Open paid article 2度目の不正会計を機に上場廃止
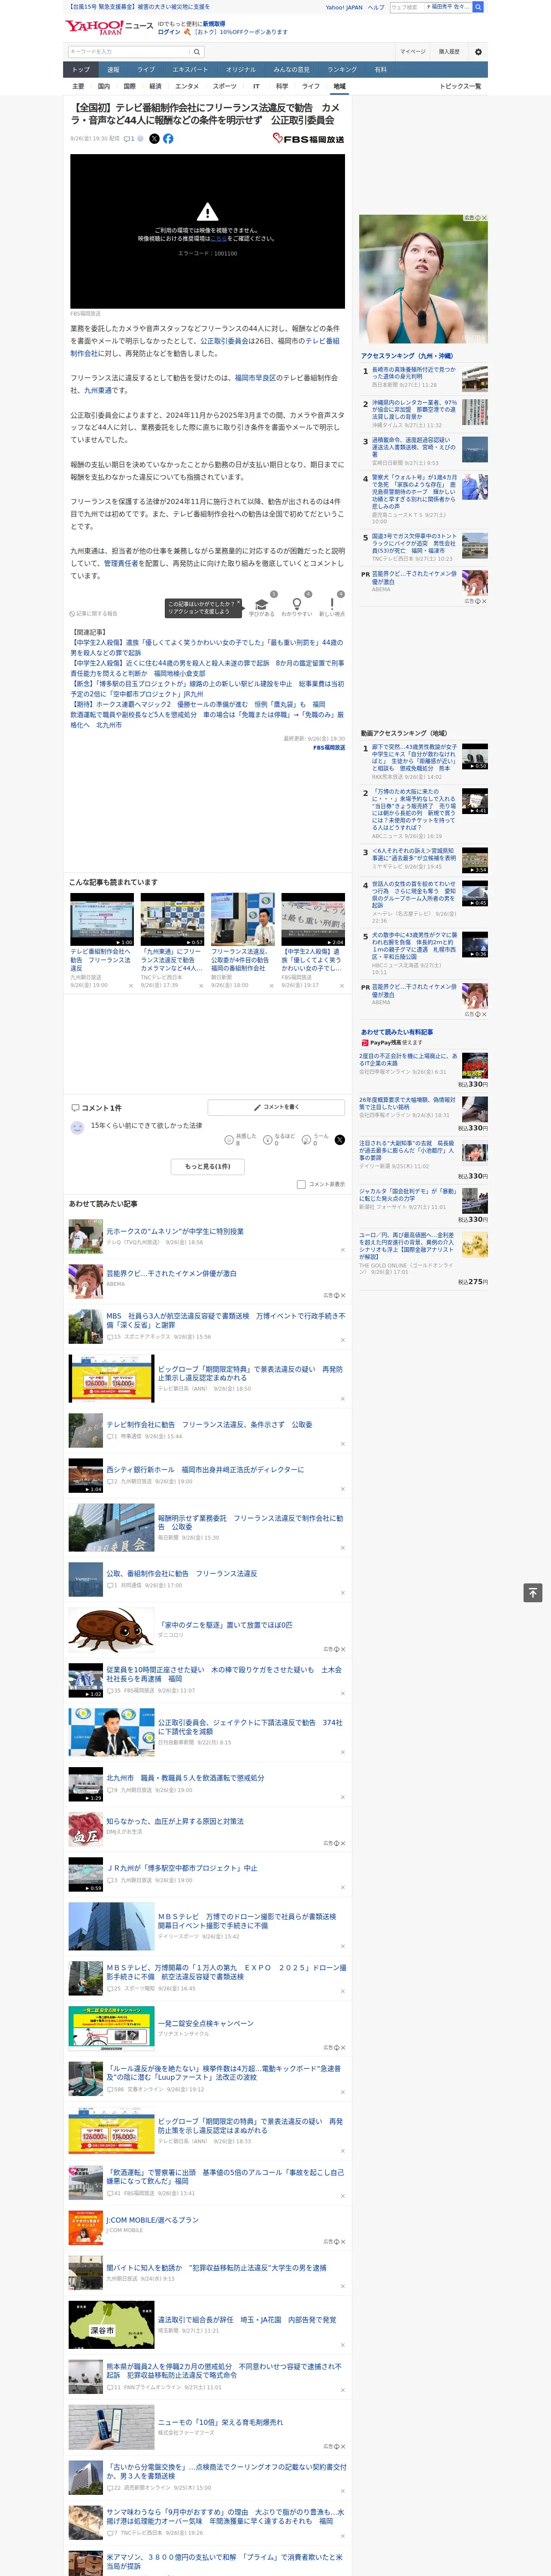The image size is (551, 2576). pos(409,1059)
